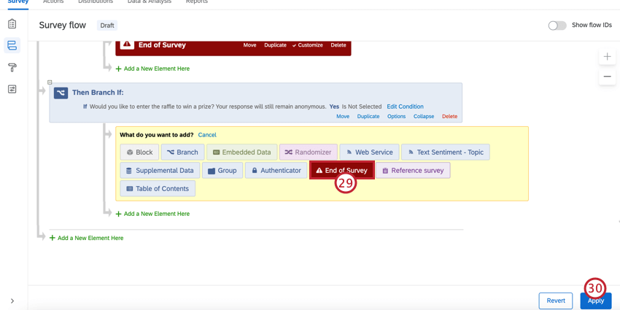620x310 pixels.
Task: Click Edit Condition link in branch
Action: point(405,106)
